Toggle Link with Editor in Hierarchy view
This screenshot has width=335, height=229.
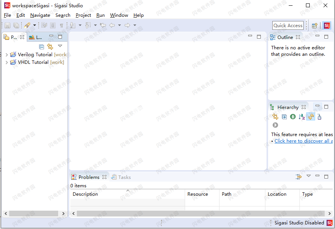[x=275, y=117]
